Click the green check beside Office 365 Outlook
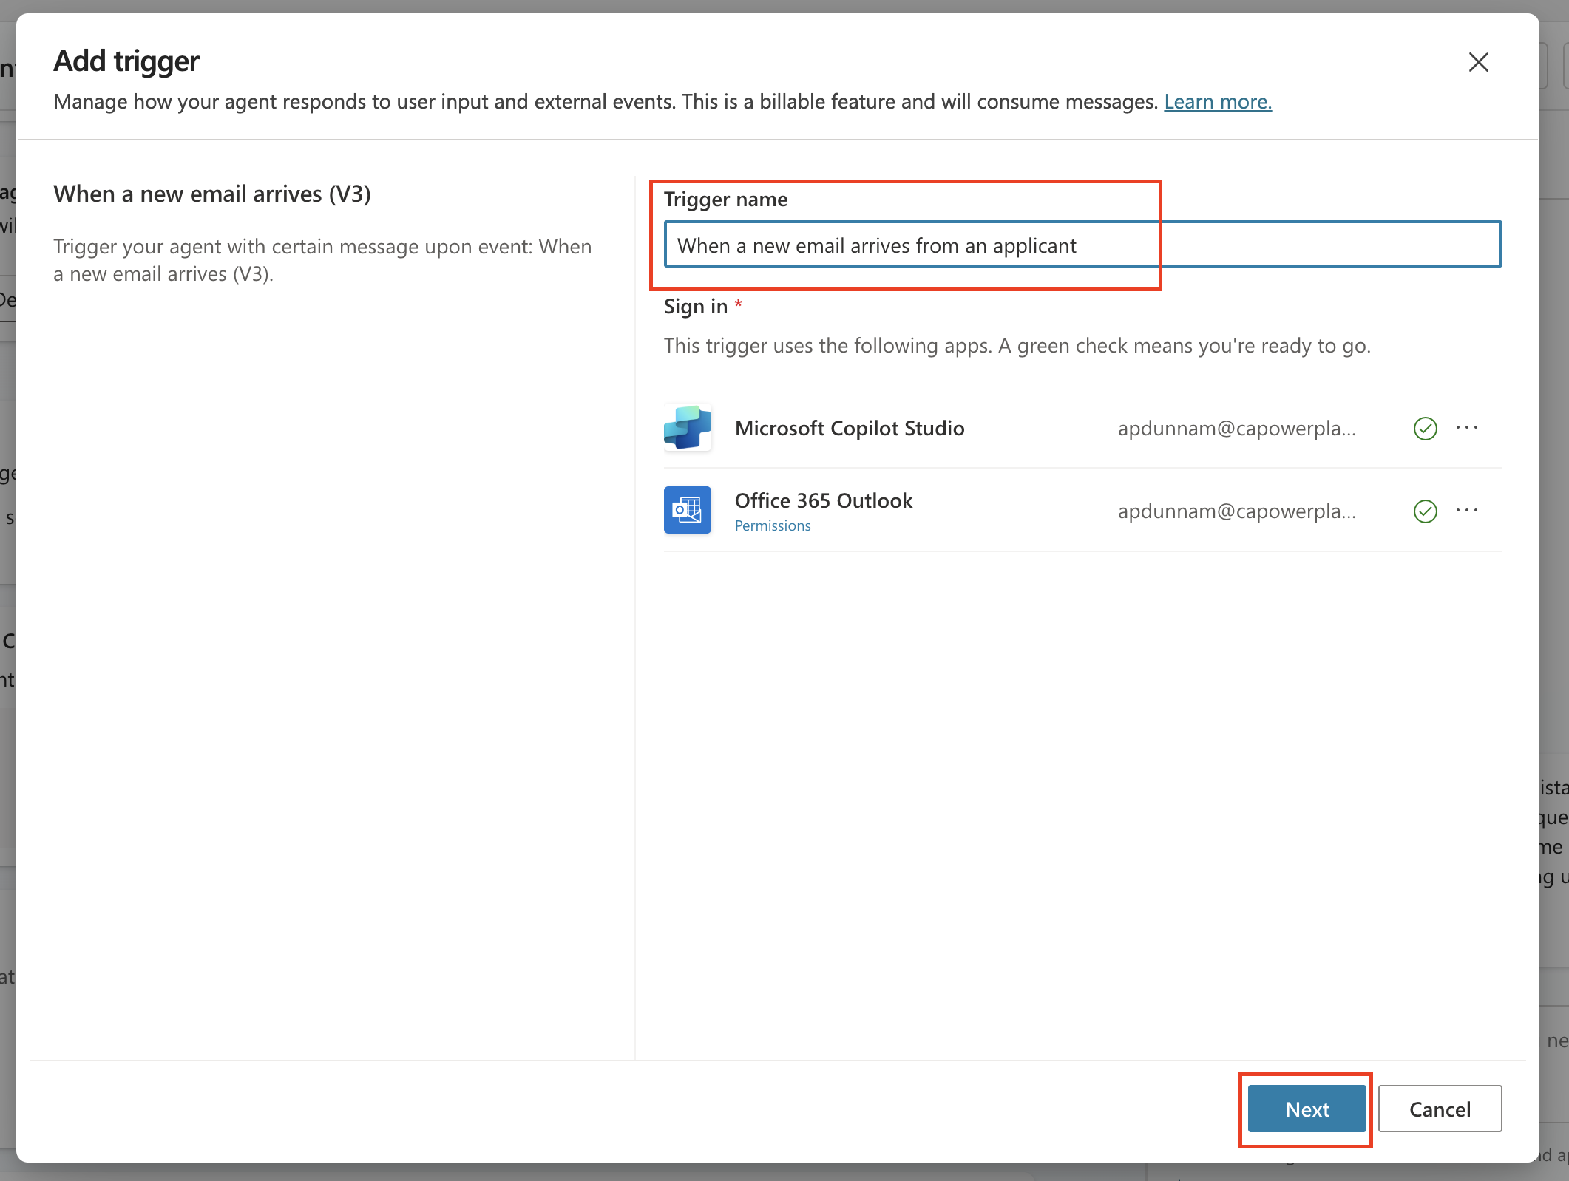This screenshot has height=1181, width=1569. 1425,511
